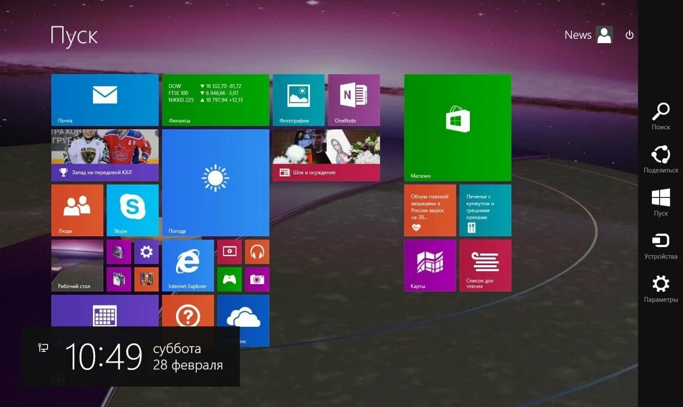Click the DOW quote row in Финансы
Image resolution: width=683 pixels, height=407 pixels.
[x=205, y=86]
